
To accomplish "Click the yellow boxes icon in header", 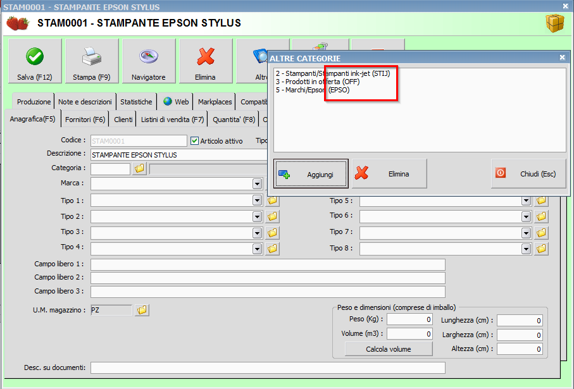I will point(555,23).
